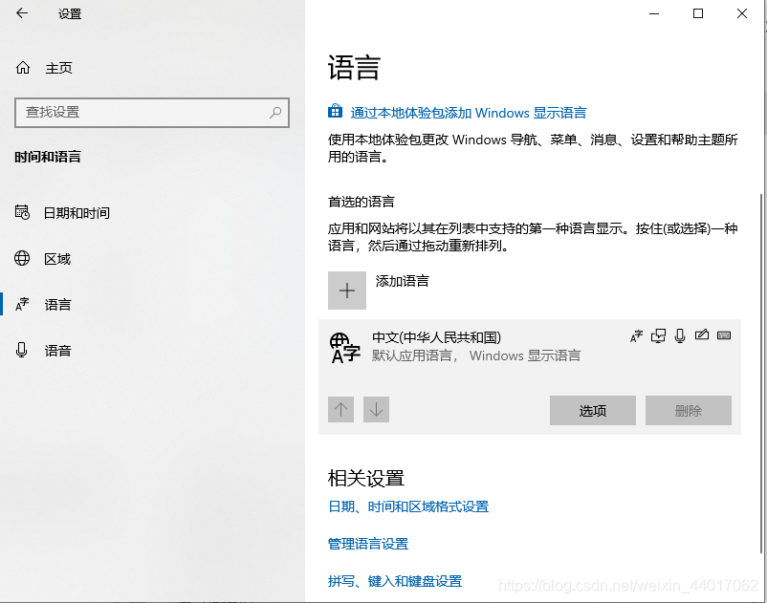
Task: Select the 语言 page in the sidebar
Action: tap(57, 305)
